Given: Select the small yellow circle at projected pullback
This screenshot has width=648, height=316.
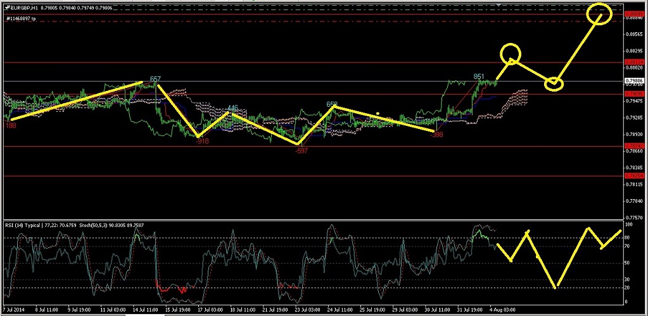Looking at the screenshot, I should click(x=554, y=83).
